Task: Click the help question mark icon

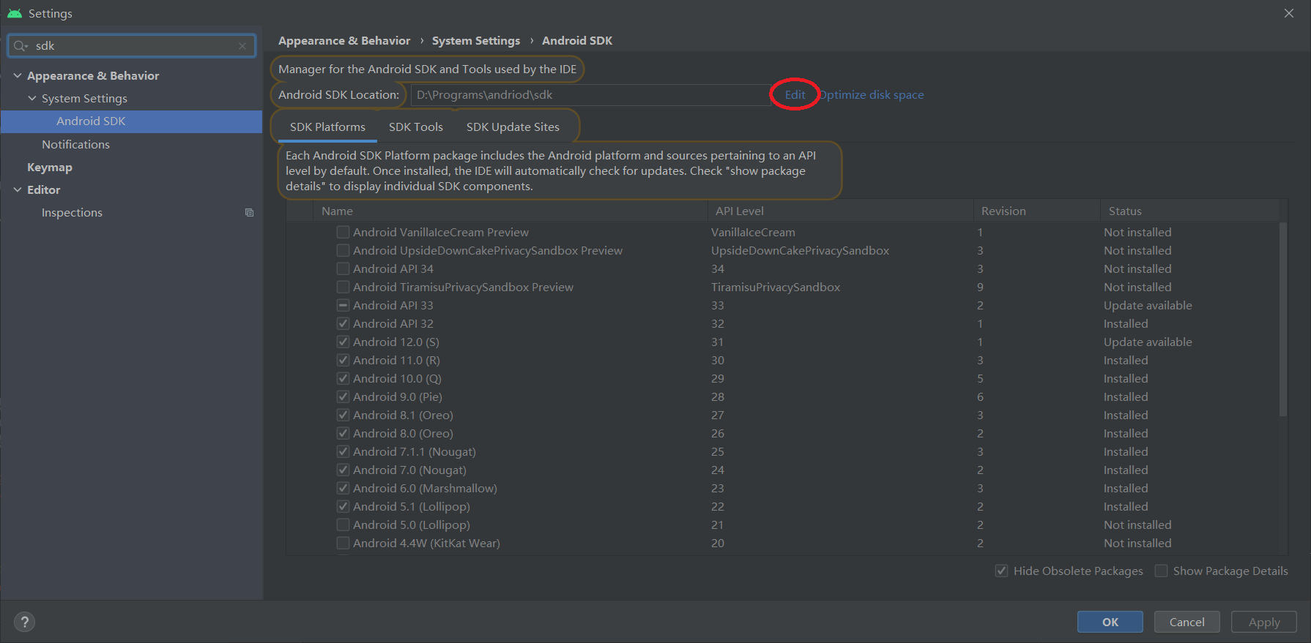Action: [24, 622]
